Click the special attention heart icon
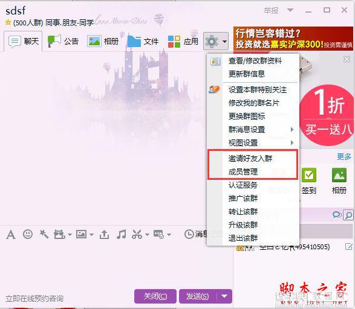Image resolution: width=355 pixels, height=309 pixels. pos(214,90)
